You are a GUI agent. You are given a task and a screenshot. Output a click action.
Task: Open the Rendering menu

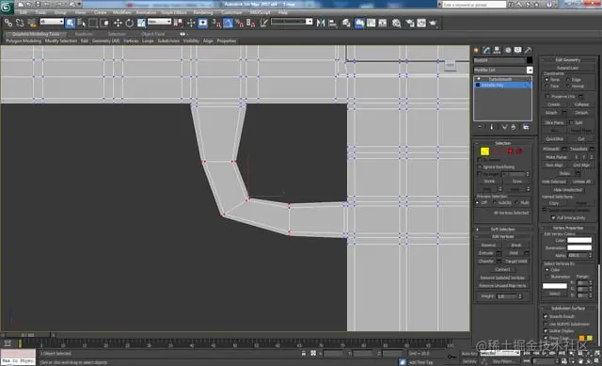203,12
